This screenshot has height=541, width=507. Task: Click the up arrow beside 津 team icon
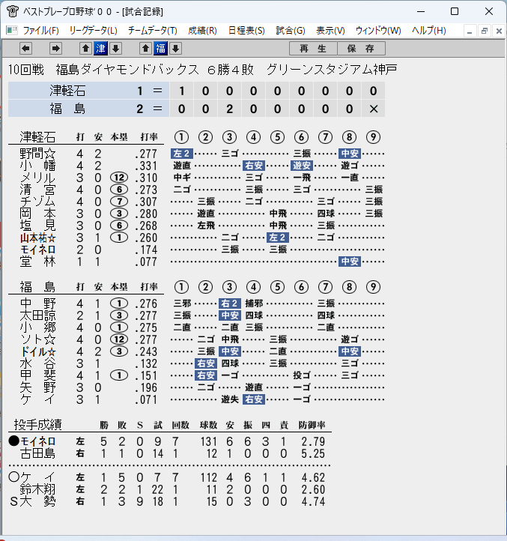[86, 49]
